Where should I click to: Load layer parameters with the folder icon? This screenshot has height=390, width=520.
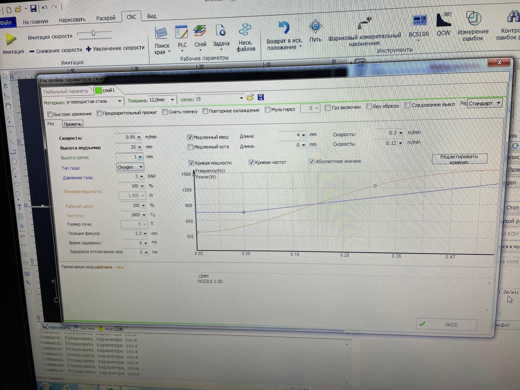click(x=250, y=97)
